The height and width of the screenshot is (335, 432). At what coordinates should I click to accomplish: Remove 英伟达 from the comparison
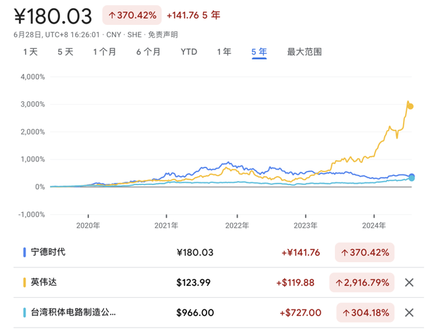pyautogui.click(x=408, y=282)
